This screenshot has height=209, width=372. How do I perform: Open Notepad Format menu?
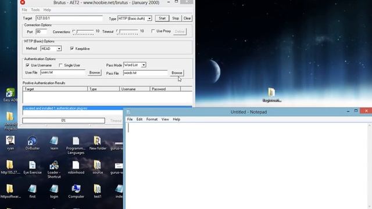(x=152, y=119)
